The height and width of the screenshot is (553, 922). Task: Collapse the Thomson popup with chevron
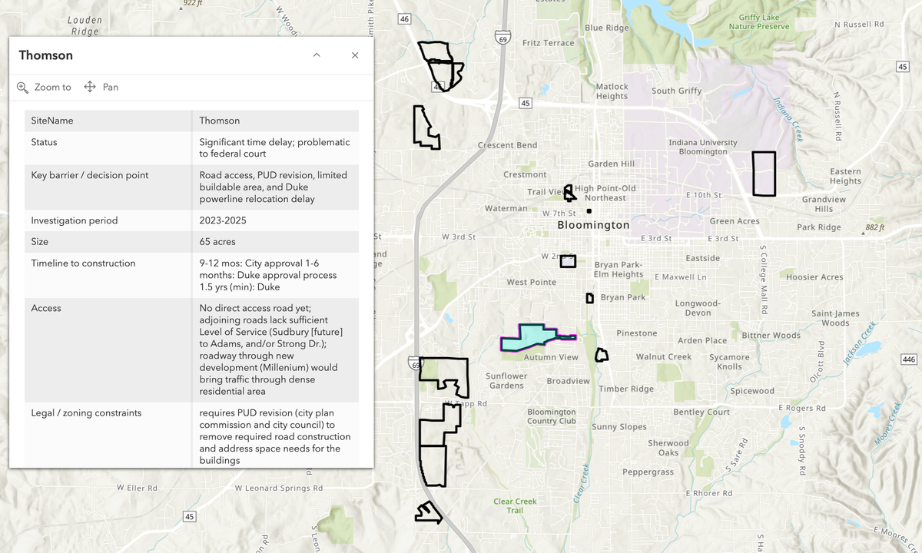[317, 55]
